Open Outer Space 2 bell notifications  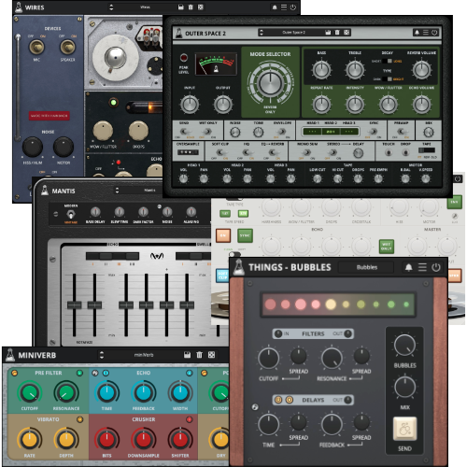pyautogui.click(x=417, y=33)
